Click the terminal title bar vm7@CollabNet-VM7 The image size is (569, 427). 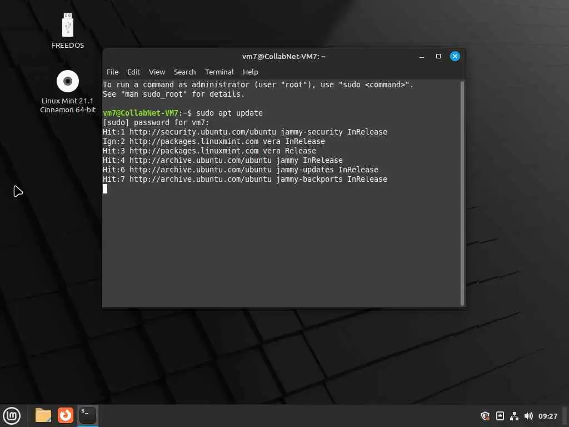[284, 56]
